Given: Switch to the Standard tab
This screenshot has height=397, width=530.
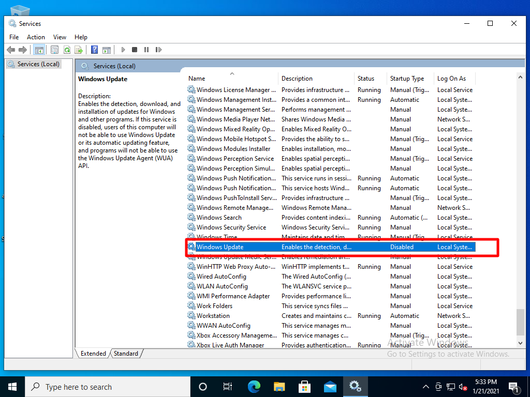Looking at the screenshot, I should [126, 354].
